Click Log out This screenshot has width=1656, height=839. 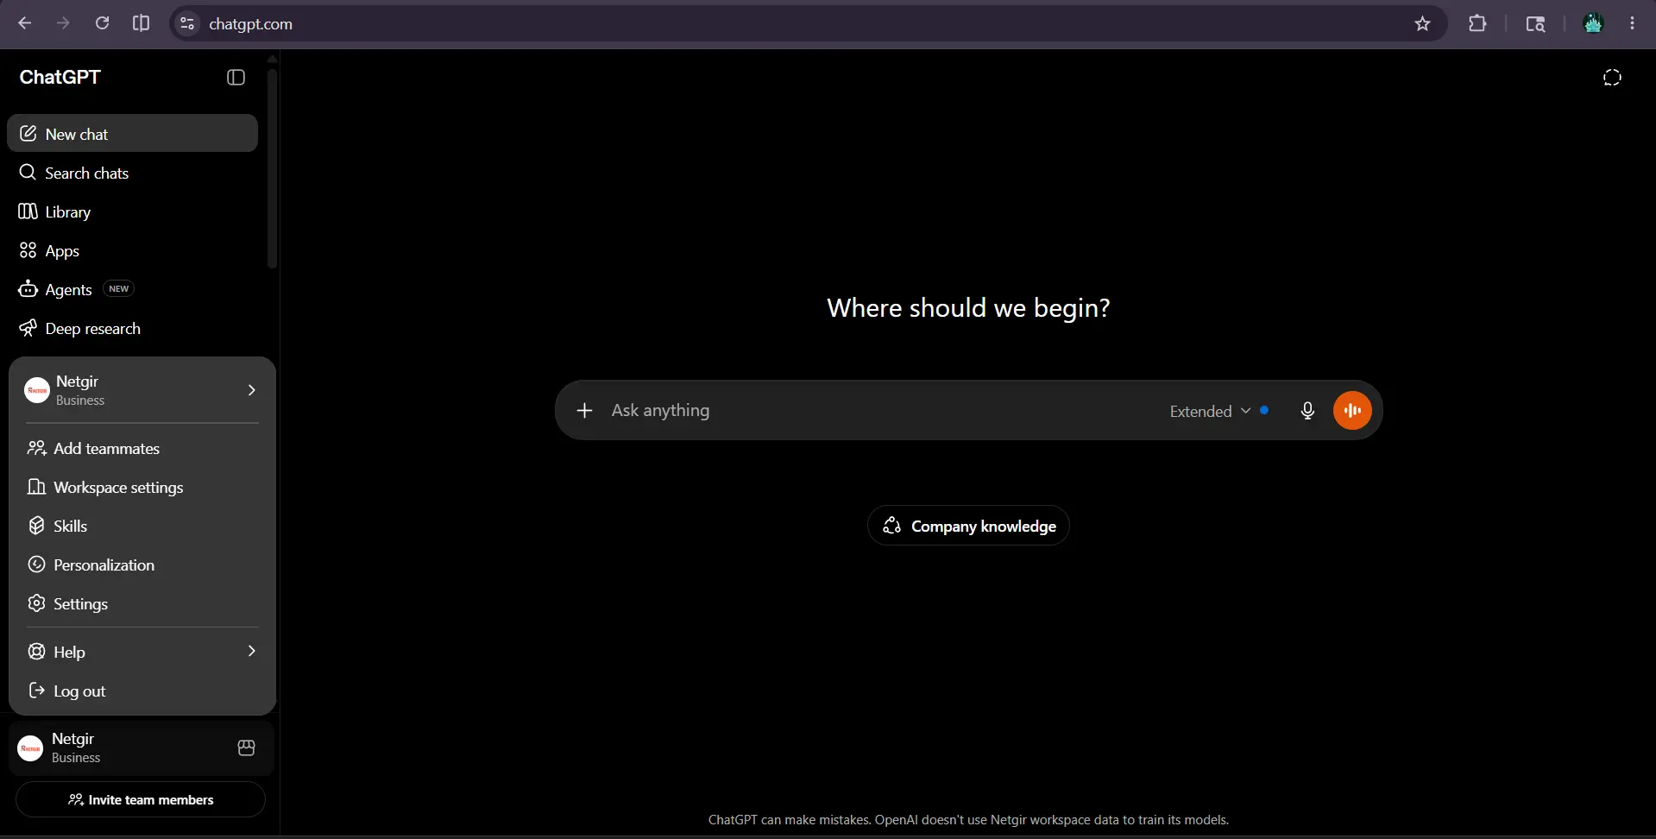click(142, 691)
